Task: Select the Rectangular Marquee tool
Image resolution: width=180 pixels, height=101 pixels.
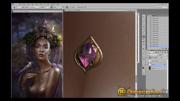Action: click(x=144, y=19)
